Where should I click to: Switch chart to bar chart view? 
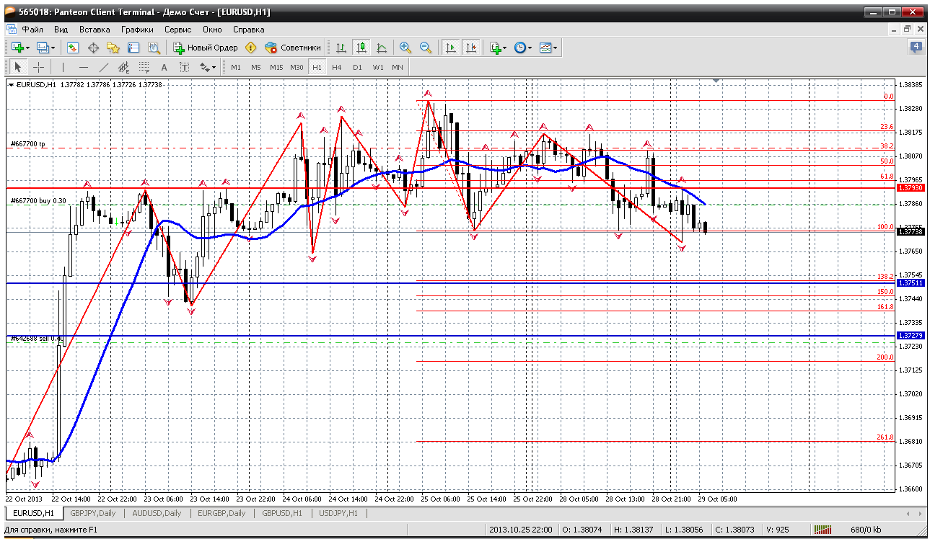tap(341, 48)
